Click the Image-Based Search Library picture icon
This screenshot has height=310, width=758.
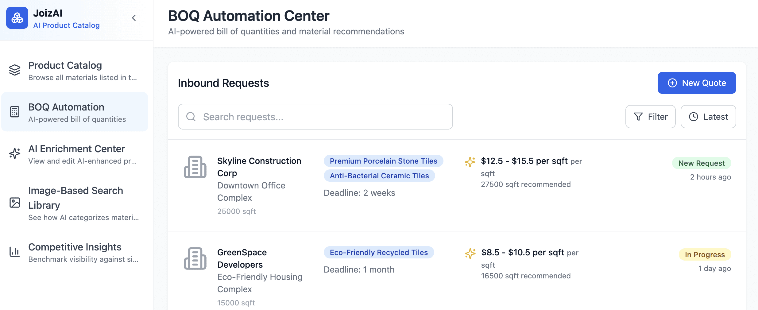pyautogui.click(x=15, y=203)
